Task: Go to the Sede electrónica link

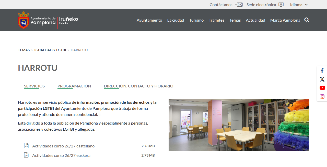Action: pos(261,5)
